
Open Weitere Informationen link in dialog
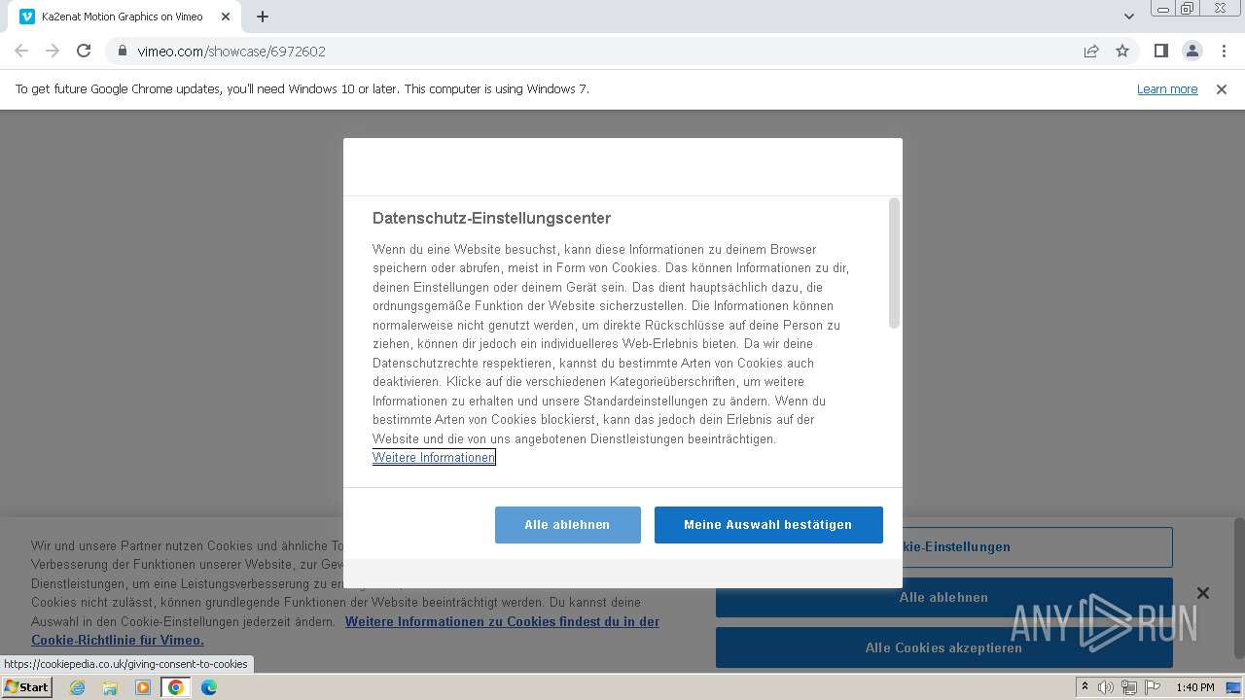(x=434, y=458)
